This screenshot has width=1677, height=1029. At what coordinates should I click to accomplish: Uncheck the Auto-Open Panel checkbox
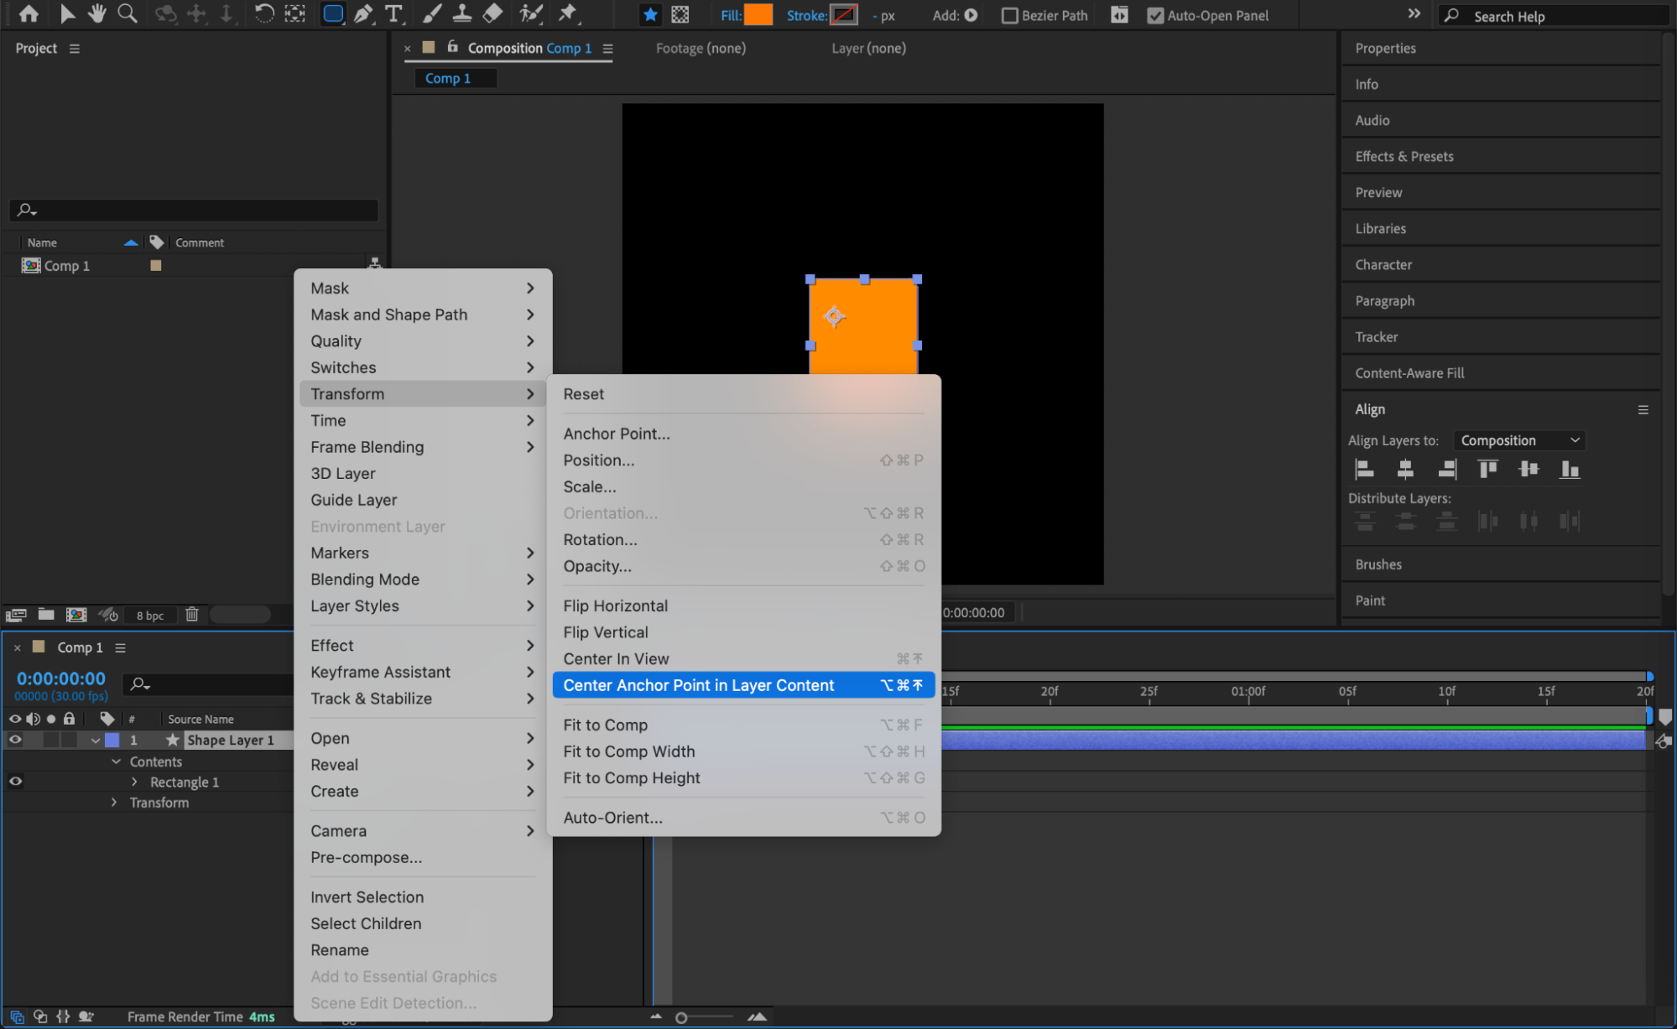pyautogui.click(x=1155, y=15)
